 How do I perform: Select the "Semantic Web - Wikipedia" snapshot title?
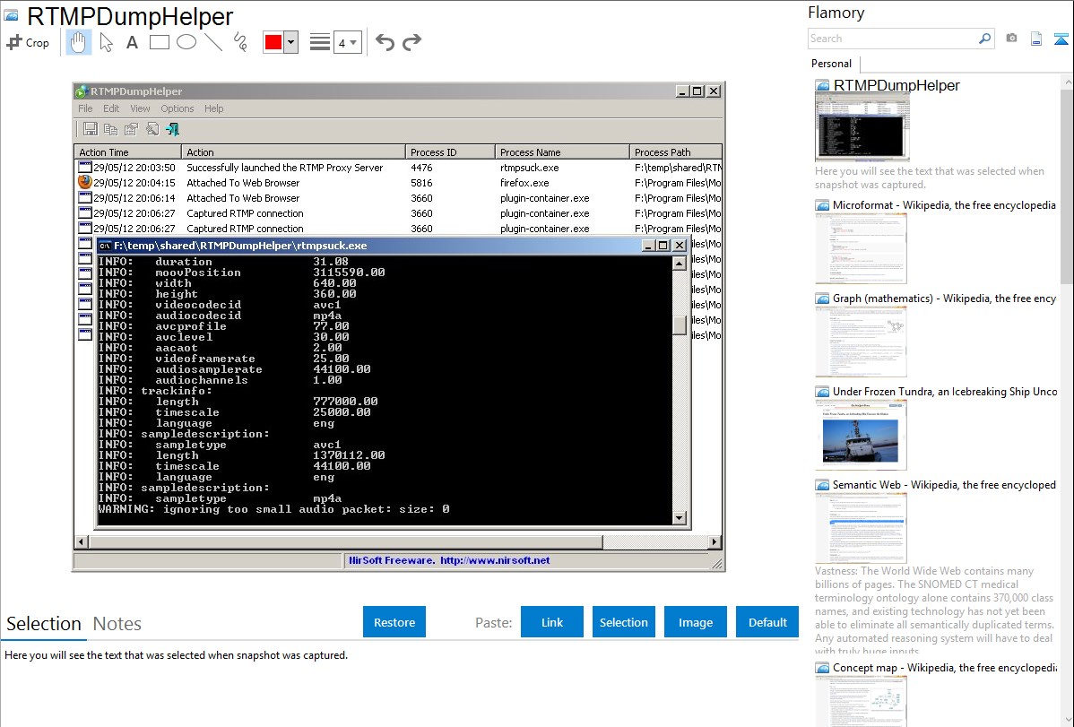(x=944, y=484)
